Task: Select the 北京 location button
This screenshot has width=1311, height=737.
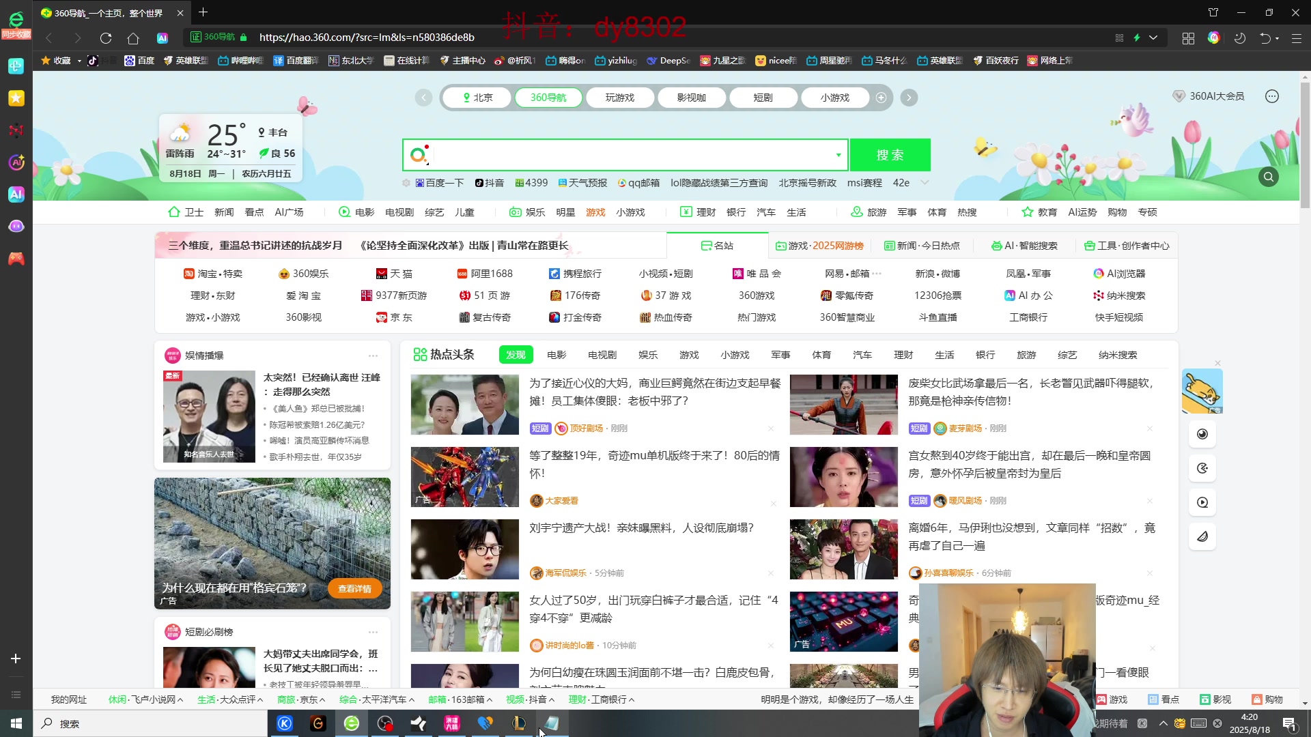Action: [x=477, y=98]
